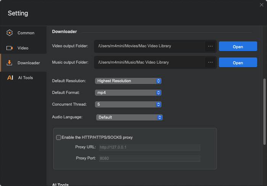Click the Downloader arrow icon
Screen dimensions: 267x186
click(10, 63)
